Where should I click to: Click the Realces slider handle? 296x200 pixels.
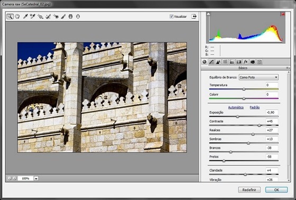pos(253,134)
